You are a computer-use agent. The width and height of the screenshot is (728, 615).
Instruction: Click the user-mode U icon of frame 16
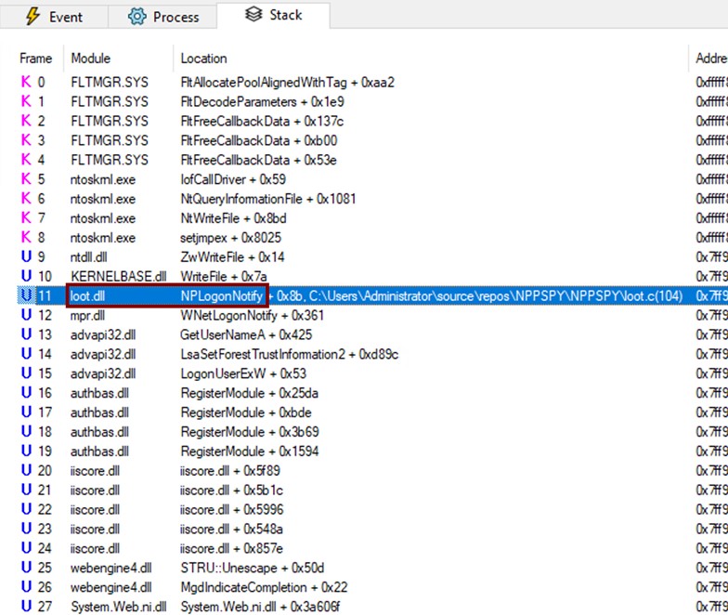[x=26, y=393]
